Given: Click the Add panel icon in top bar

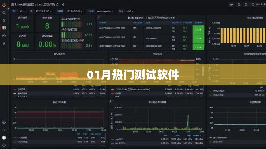Looking at the screenshot, I should [x=232, y=4].
